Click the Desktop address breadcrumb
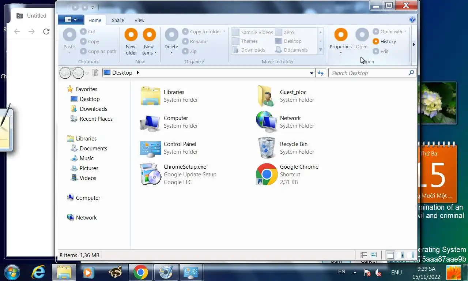468x281 pixels. [122, 73]
